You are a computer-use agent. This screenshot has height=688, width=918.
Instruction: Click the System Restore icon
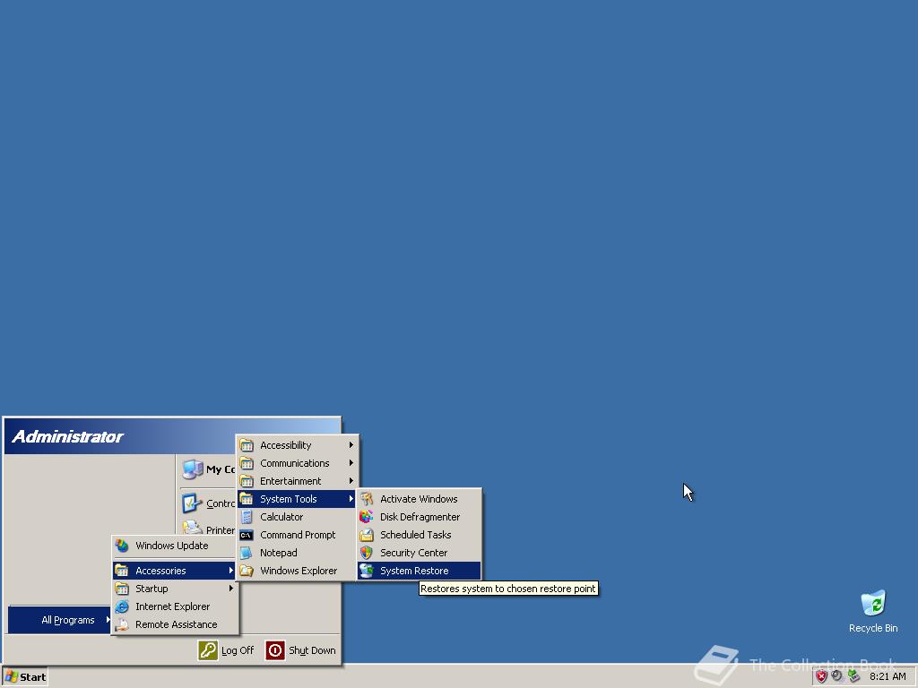coord(367,571)
